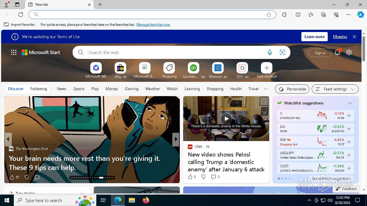The image size is (367, 206).
Task: Open Browser essentials heart icon
Action: (336, 15)
